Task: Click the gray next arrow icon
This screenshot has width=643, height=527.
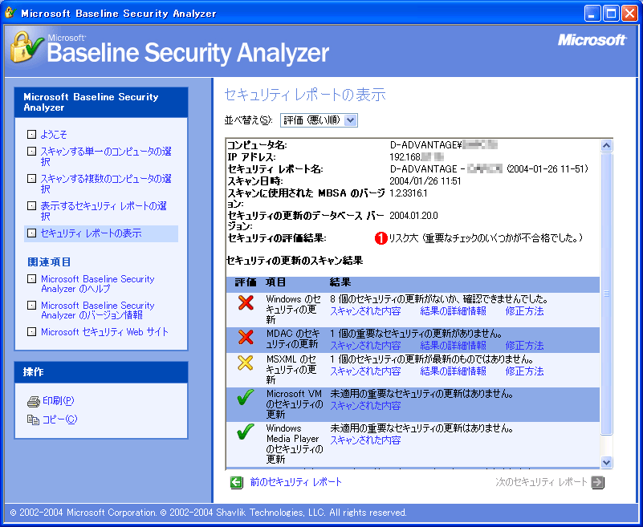Action: (x=598, y=482)
